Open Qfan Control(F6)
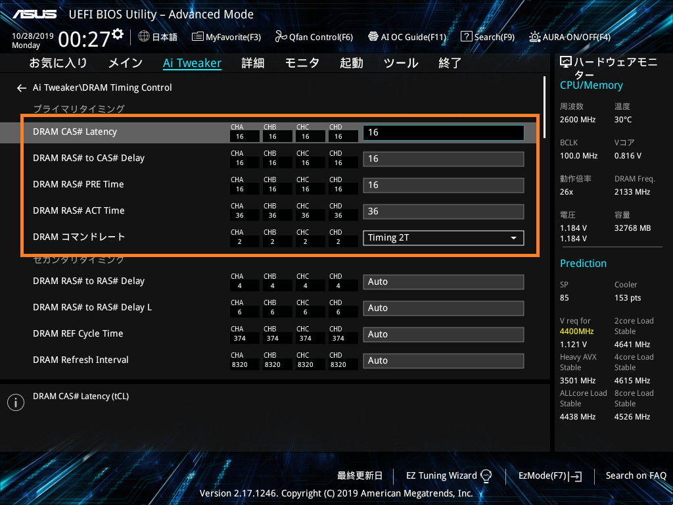This screenshot has width=673, height=505. [x=313, y=37]
